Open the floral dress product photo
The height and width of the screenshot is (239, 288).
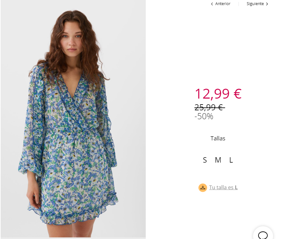(x=73, y=119)
